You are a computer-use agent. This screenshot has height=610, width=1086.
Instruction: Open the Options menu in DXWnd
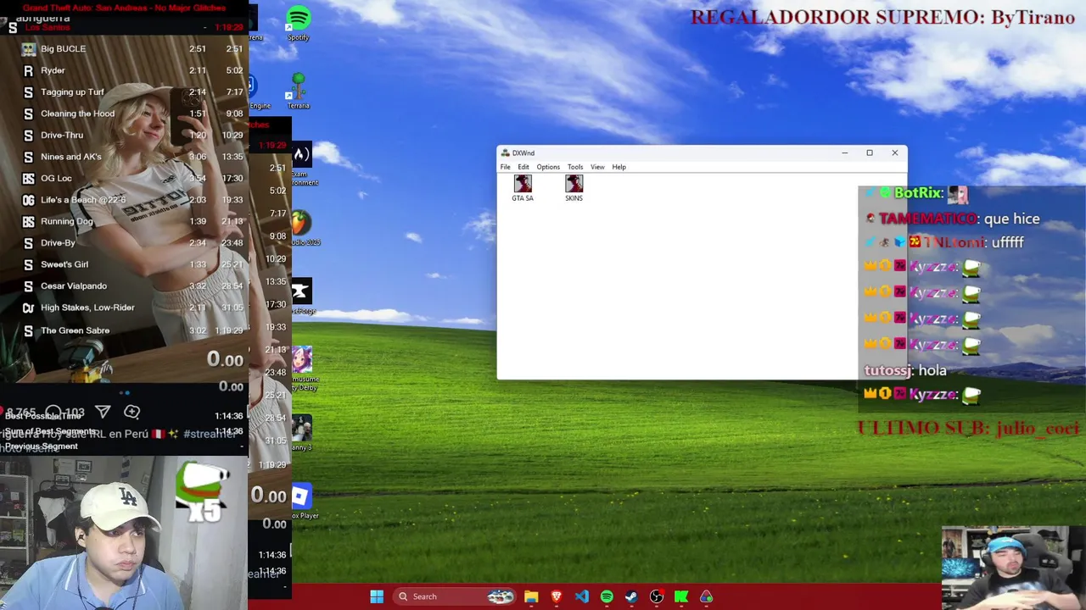pyautogui.click(x=548, y=167)
